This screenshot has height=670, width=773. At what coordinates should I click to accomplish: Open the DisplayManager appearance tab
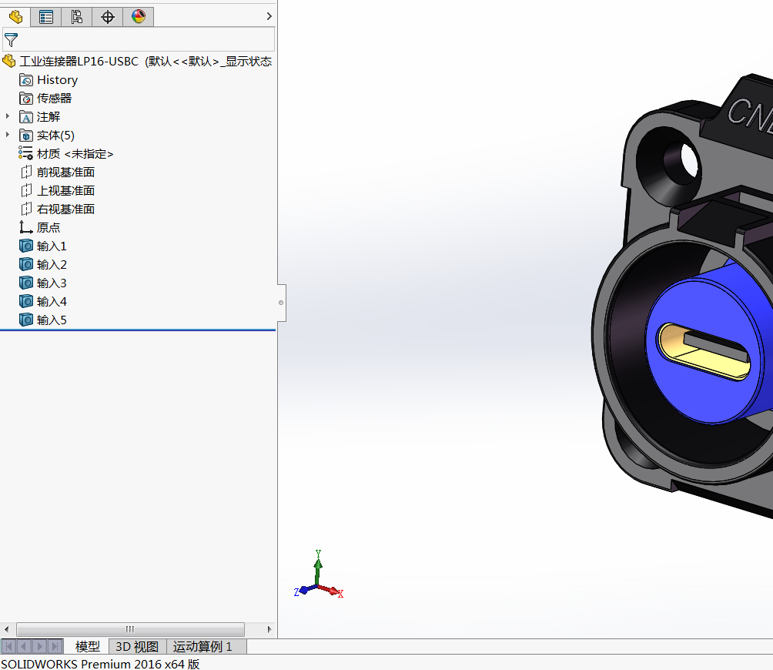tap(139, 17)
